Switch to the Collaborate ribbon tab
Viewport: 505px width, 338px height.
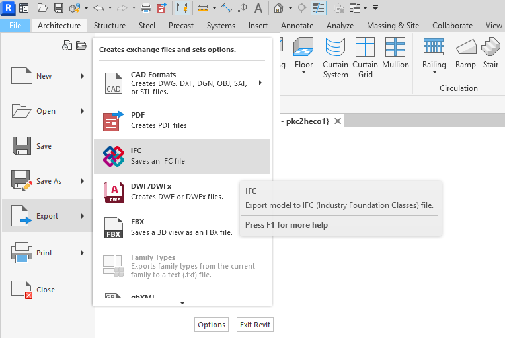453,25
